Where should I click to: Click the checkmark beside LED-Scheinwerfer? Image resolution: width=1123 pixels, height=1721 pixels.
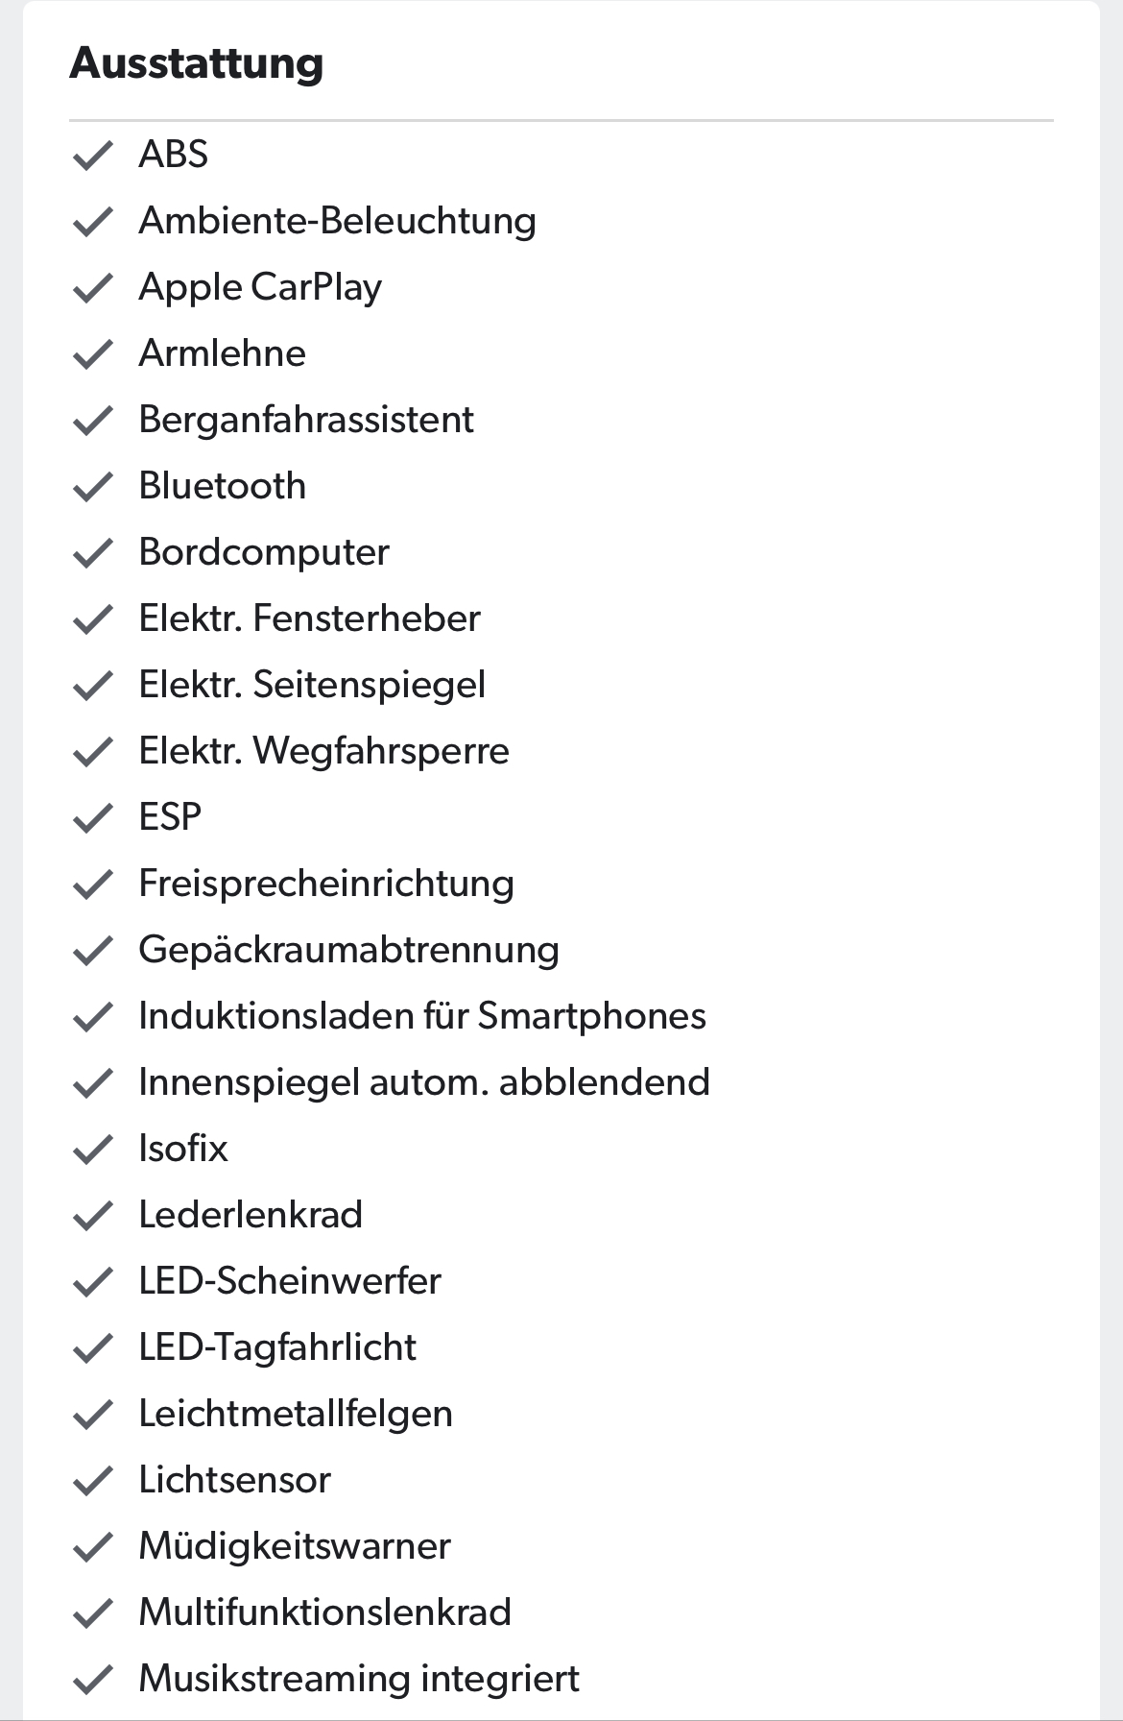(93, 1282)
